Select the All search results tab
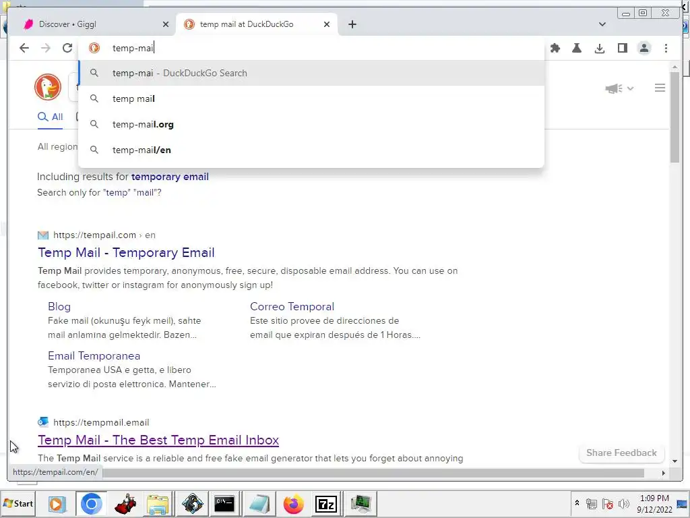Screen dimensions: 690x518 click(50, 117)
